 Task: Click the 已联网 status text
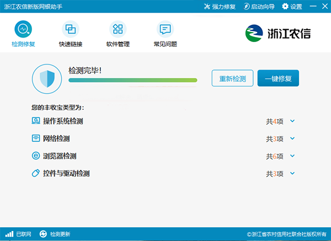click(24, 234)
